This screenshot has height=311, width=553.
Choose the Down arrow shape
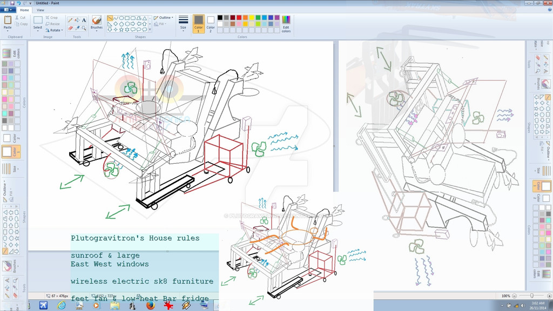pyautogui.click(x=110, y=30)
